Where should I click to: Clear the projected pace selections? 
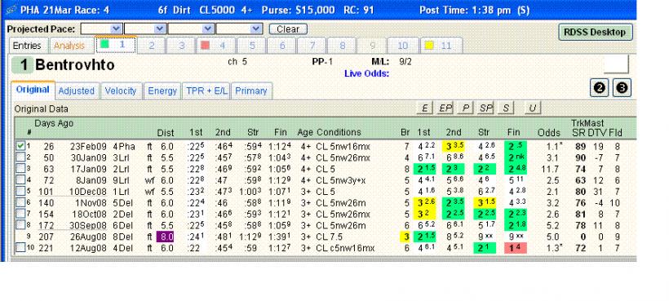(288, 29)
